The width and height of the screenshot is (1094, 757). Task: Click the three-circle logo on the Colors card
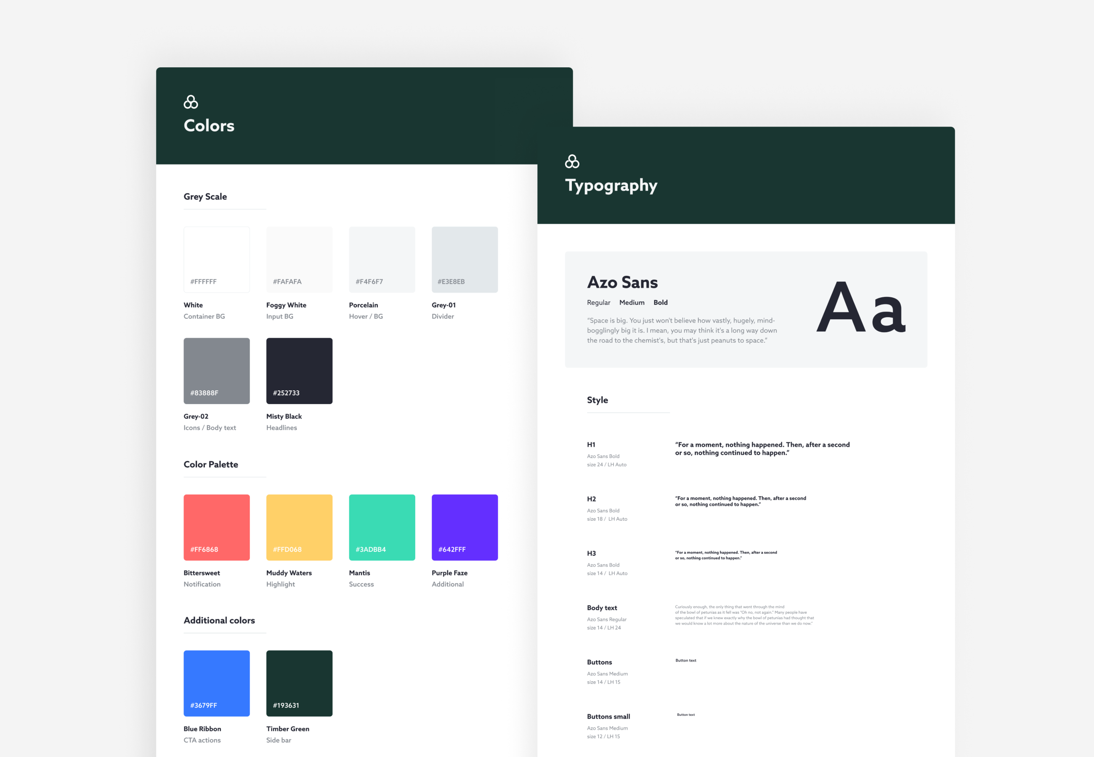190,101
